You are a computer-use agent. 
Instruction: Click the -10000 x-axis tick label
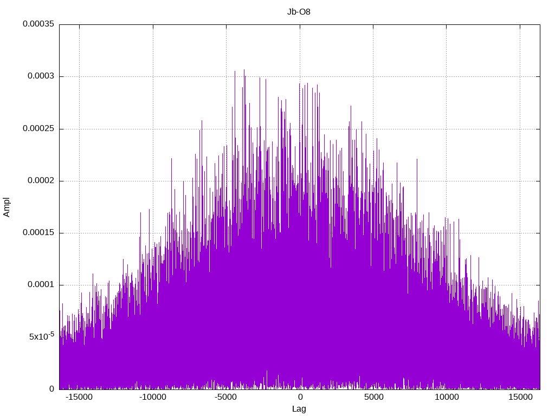coord(153,397)
